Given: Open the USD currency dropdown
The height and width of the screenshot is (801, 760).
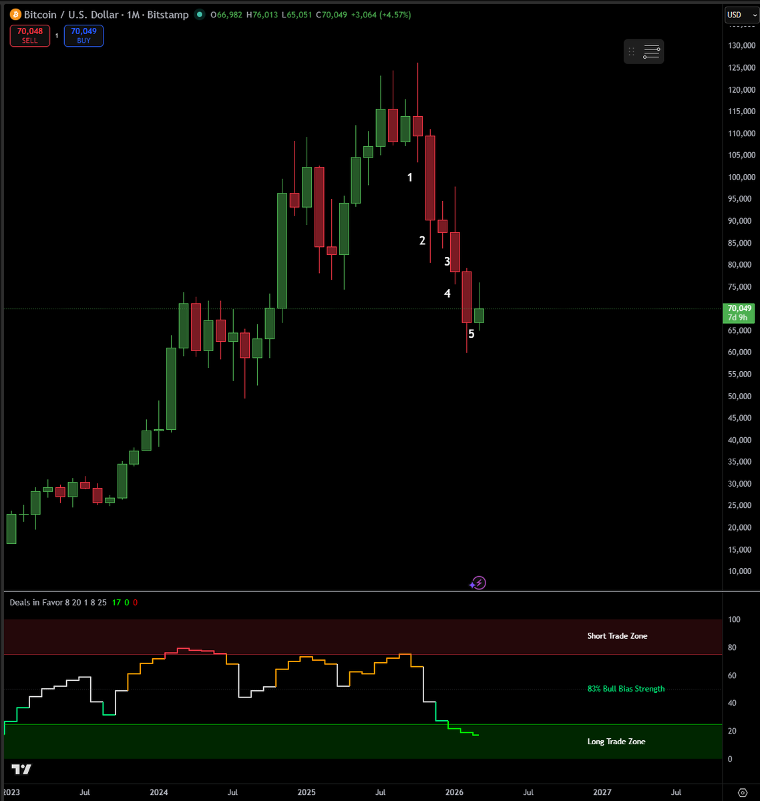Looking at the screenshot, I should point(742,15).
